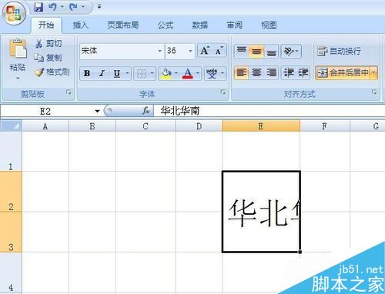This screenshot has width=385, height=294.
Task: Click the Office button logo
Action: tap(14, 13)
